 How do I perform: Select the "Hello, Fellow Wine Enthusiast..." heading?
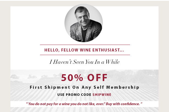pos(84,50)
